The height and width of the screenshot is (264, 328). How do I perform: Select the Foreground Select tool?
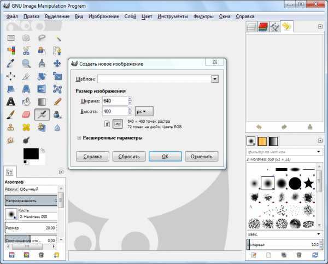coord(42,51)
